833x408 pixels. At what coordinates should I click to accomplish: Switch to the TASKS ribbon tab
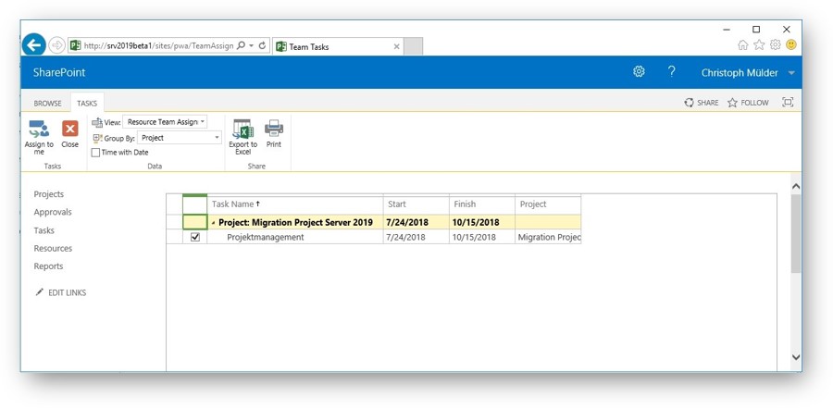pyautogui.click(x=87, y=103)
